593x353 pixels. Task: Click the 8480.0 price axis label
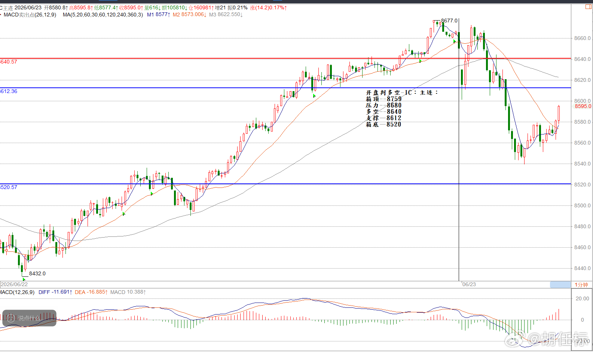[583, 226]
